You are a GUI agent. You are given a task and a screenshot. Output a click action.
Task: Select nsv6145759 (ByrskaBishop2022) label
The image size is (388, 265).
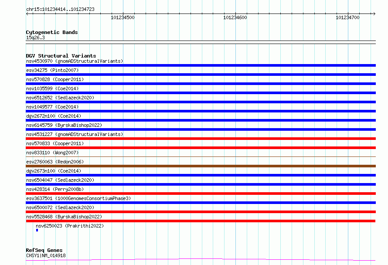coord(64,125)
